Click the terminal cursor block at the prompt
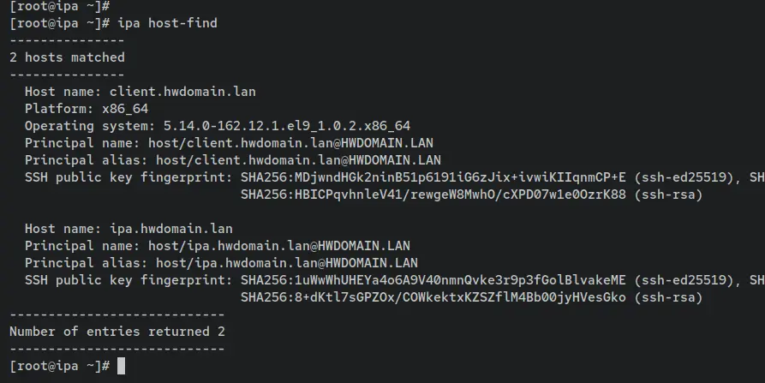This screenshot has width=765, height=383. (122, 366)
